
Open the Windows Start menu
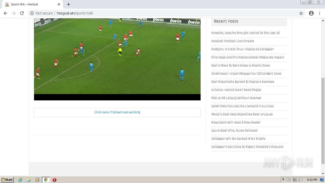tap(7, 179)
